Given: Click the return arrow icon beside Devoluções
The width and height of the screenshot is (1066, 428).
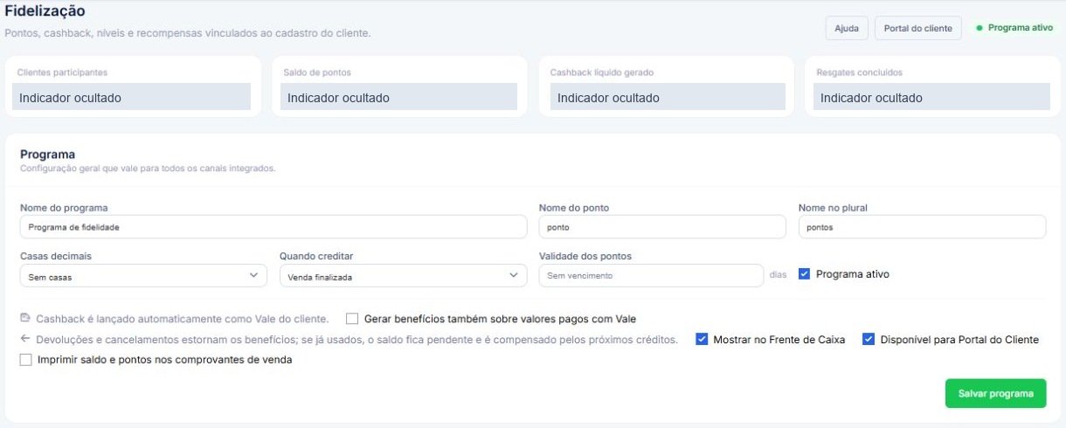Looking at the screenshot, I should point(25,339).
